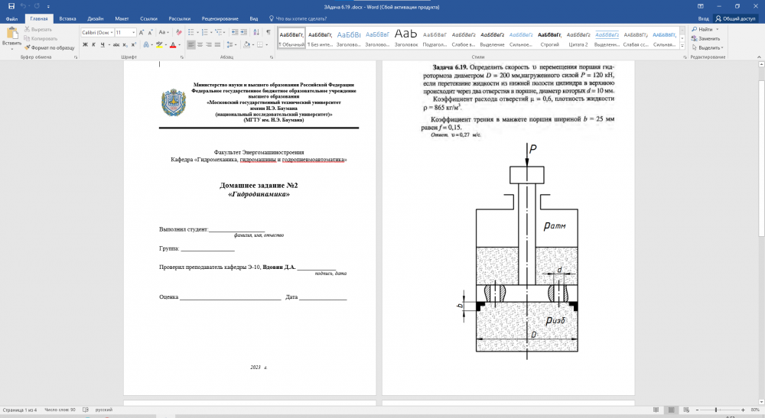Click the Save icon in the title bar
The height and width of the screenshot is (418, 765).
(x=11, y=6)
